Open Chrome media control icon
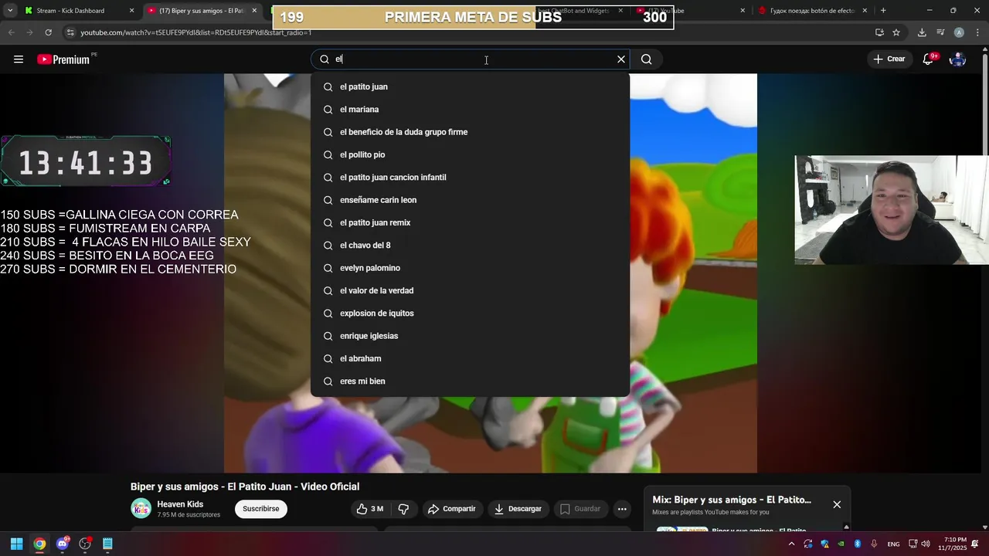Screen dimensions: 989x556 tap(940, 32)
